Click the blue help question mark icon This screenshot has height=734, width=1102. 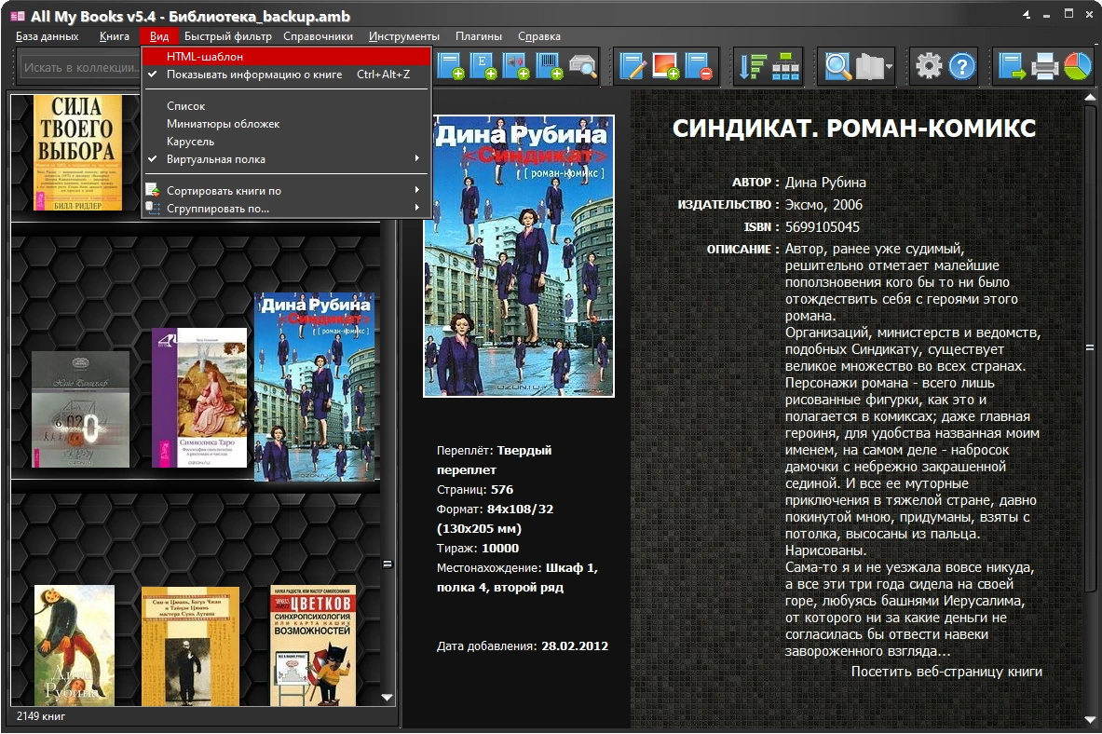(x=960, y=66)
